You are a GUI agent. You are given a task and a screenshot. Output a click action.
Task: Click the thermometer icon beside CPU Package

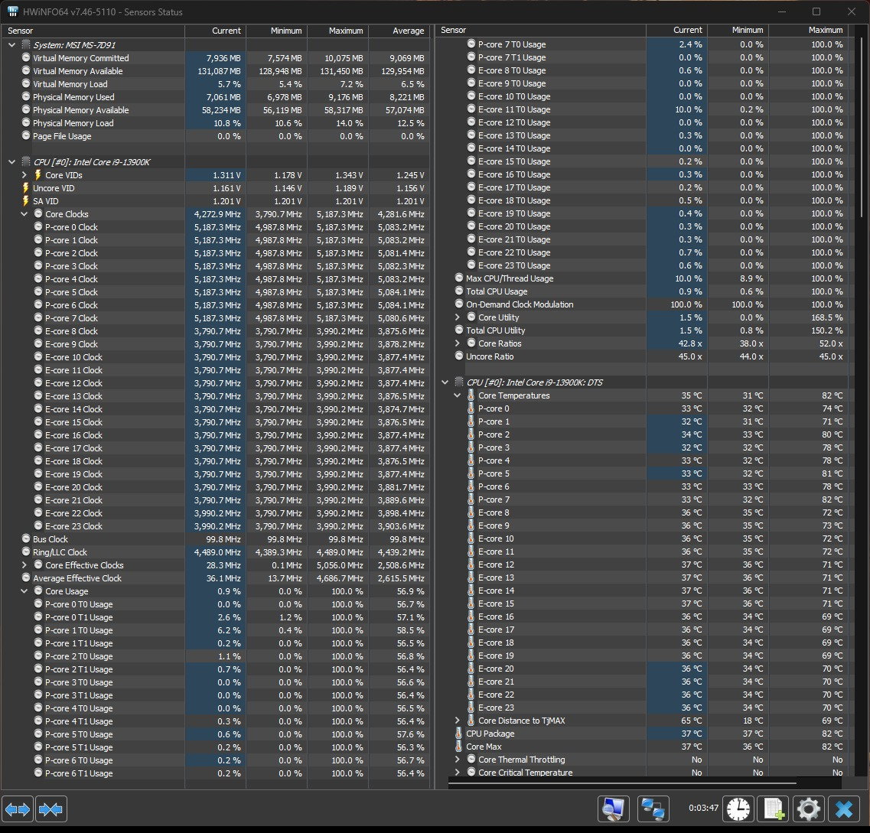pyautogui.click(x=459, y=733)
